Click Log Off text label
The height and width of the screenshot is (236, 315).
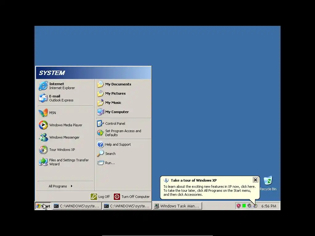pyautogui.click(x=104, y=197)
